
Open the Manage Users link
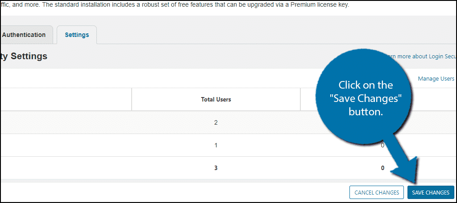(436, 79)
